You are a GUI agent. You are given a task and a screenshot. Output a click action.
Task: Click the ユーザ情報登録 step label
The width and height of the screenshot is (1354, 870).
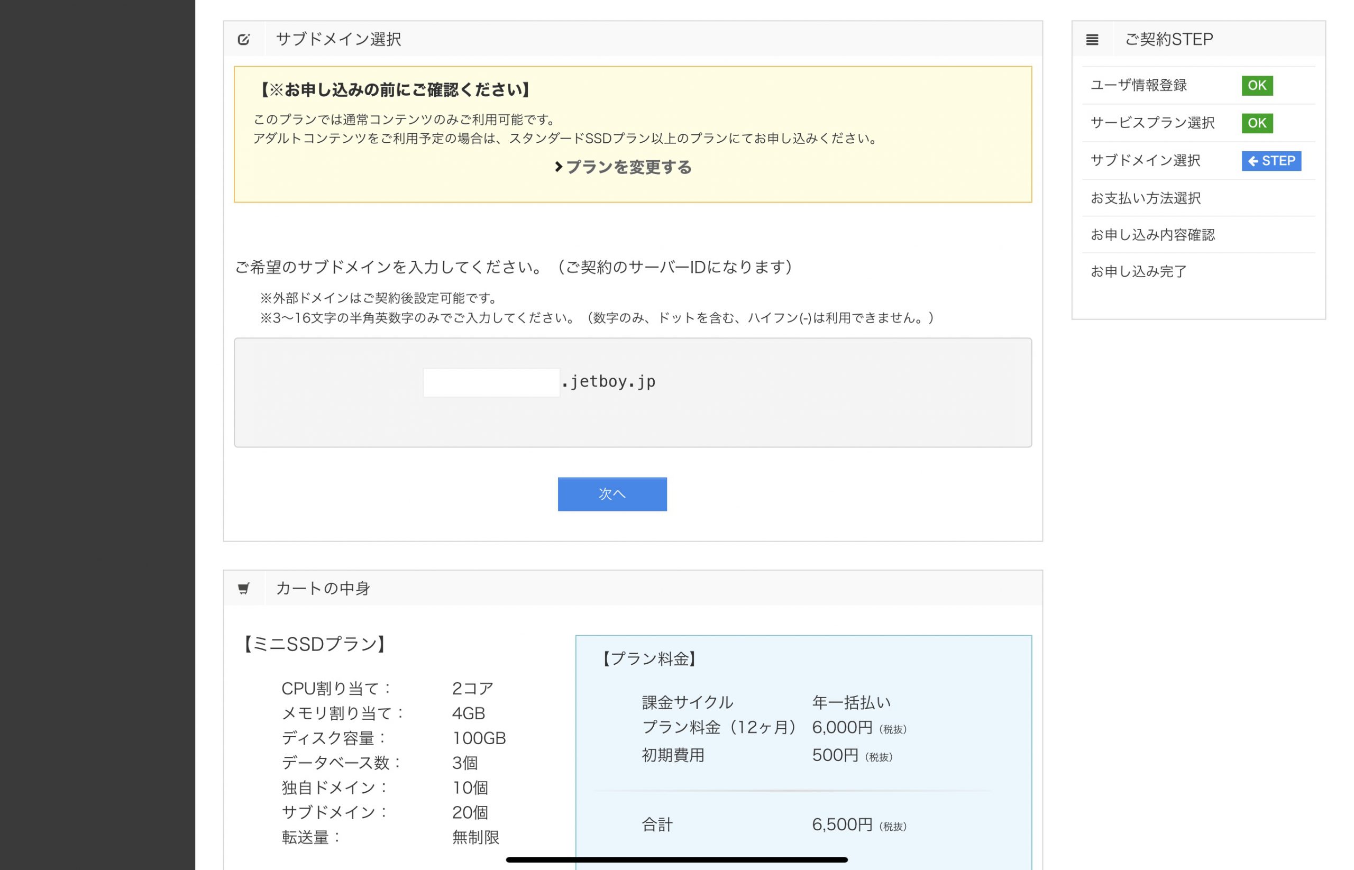click(x=1138, y=85)
